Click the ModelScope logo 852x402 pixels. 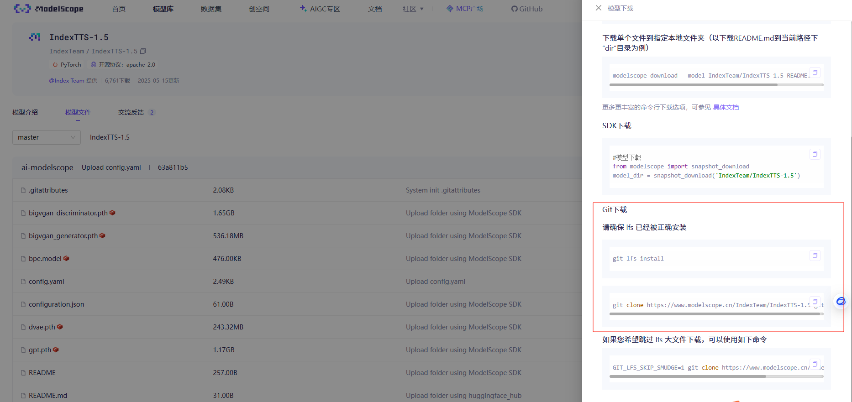[48, 9]
